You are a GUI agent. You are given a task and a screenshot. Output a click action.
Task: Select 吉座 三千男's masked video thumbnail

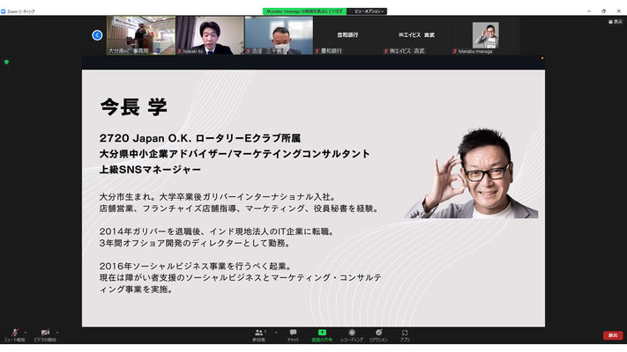279,35
